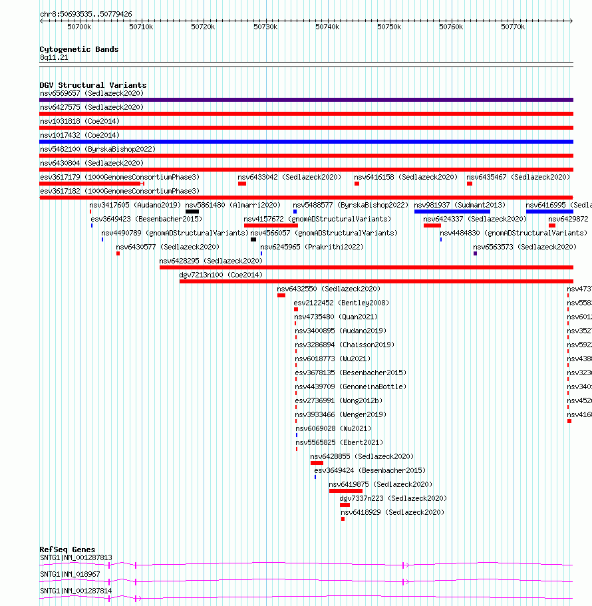Select nsv4439709 (GenomeinaBottle) label
Screen dimensions: 592x606
pyautogui.click(x=351, y=386)
